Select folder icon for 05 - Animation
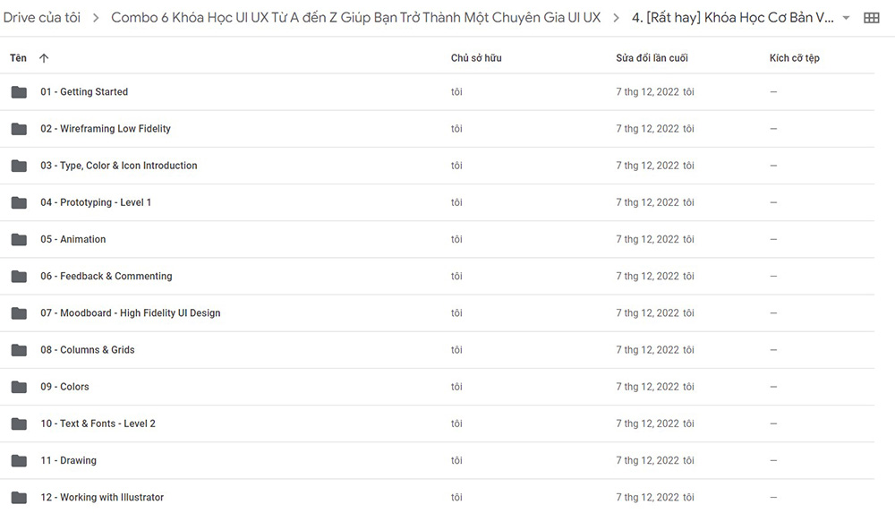Screen dimensions: 895x513 coord(19,239)
